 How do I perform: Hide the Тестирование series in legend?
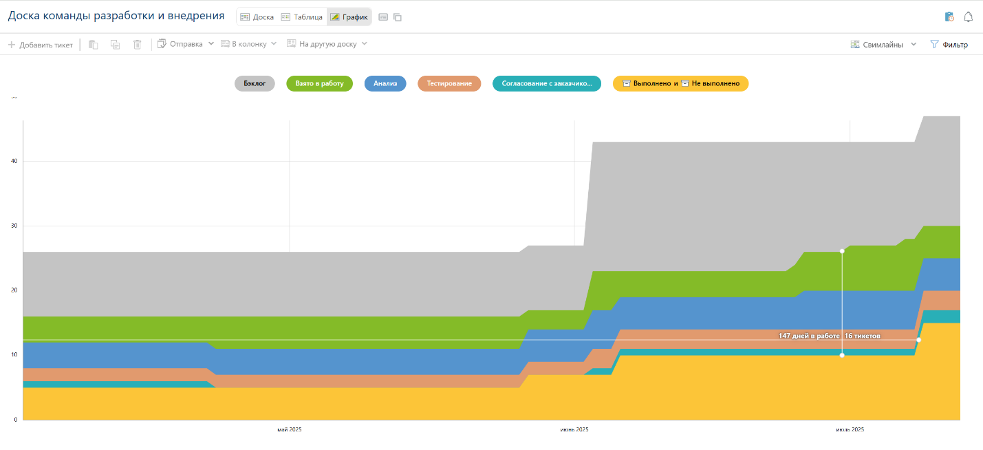coord(449,83)
